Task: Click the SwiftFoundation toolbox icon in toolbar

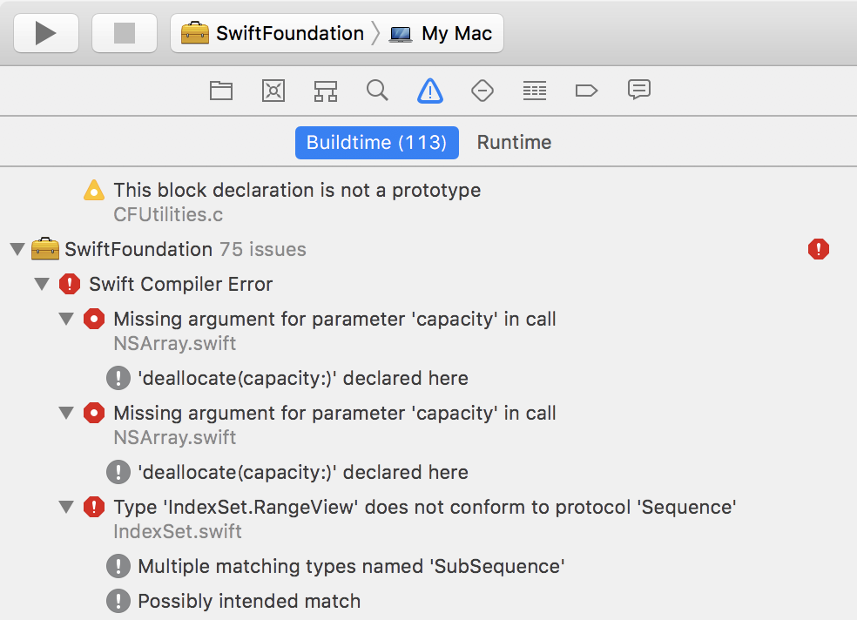Action: 195,33
